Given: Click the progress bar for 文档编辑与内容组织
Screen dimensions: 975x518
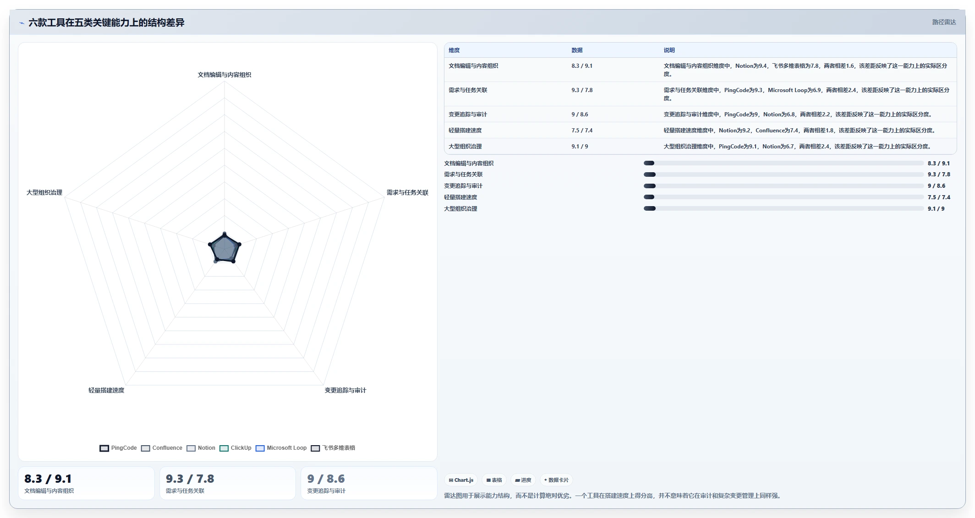Looking at the screenshot, I should (x=783, y=163).
